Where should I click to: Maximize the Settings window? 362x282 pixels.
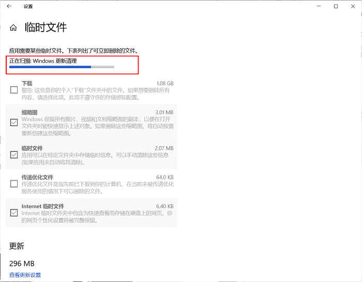(x=336, y=6)
